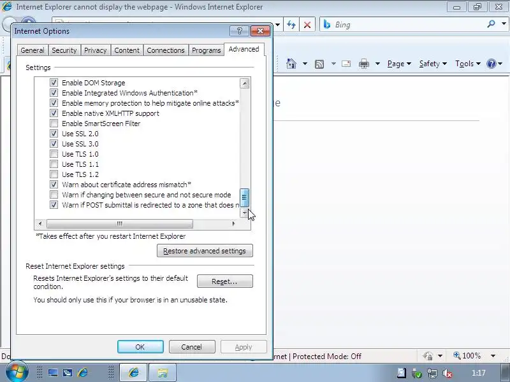The height and width of the screenshot is (382, 510).
Task: Check Enable SmartScreen Filter
Action: 54,124
